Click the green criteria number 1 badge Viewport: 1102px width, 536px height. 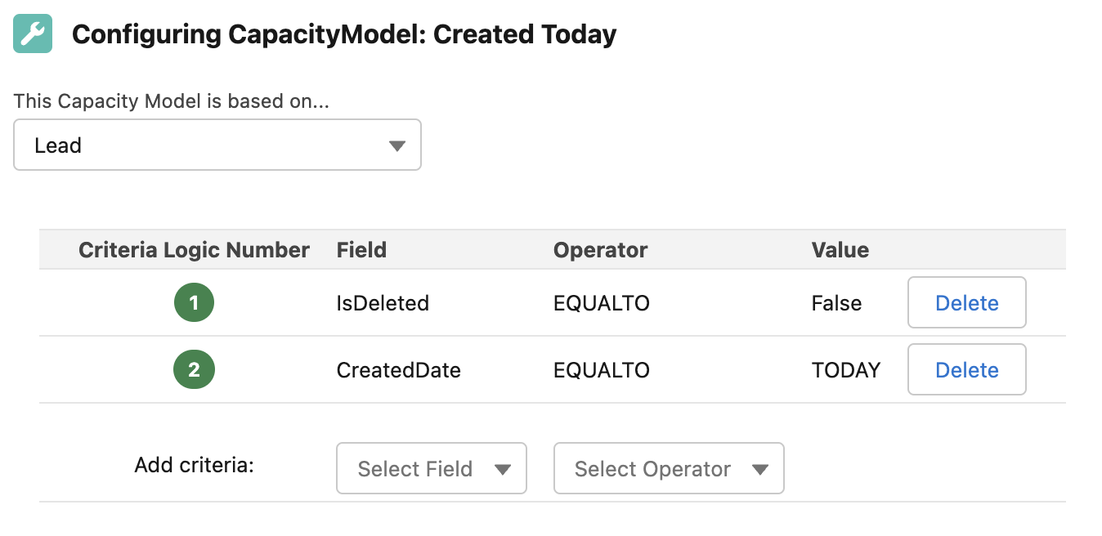click(x=194, y=303)
